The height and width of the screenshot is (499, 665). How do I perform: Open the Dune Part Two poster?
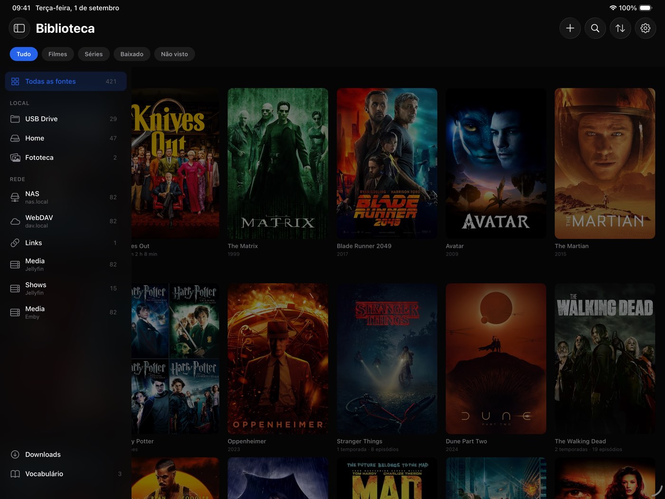pos(496,359)
